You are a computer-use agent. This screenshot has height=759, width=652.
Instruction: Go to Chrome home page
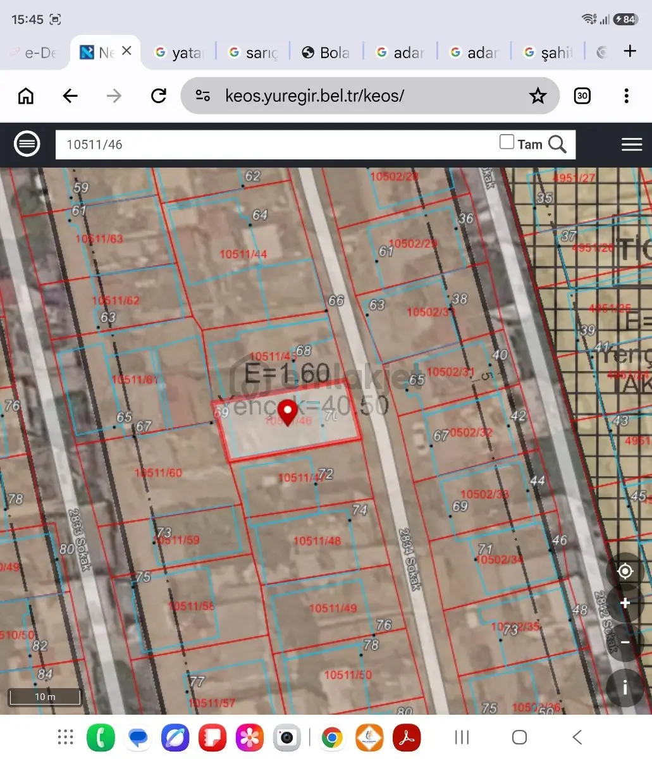coord(26,96)
